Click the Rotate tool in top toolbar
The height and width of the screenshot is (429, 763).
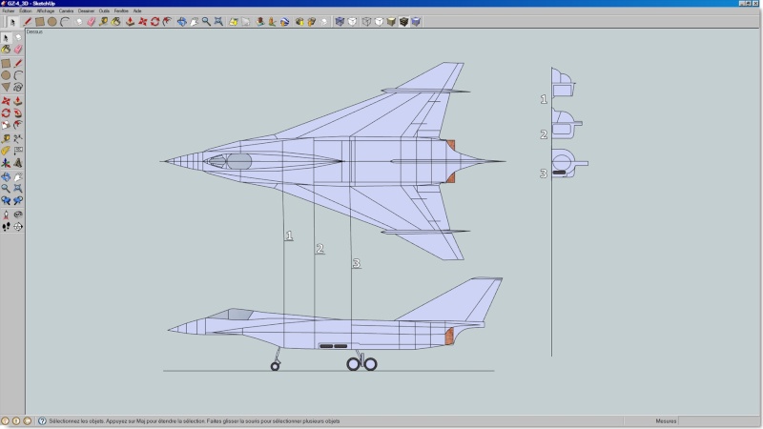point(155,21)
